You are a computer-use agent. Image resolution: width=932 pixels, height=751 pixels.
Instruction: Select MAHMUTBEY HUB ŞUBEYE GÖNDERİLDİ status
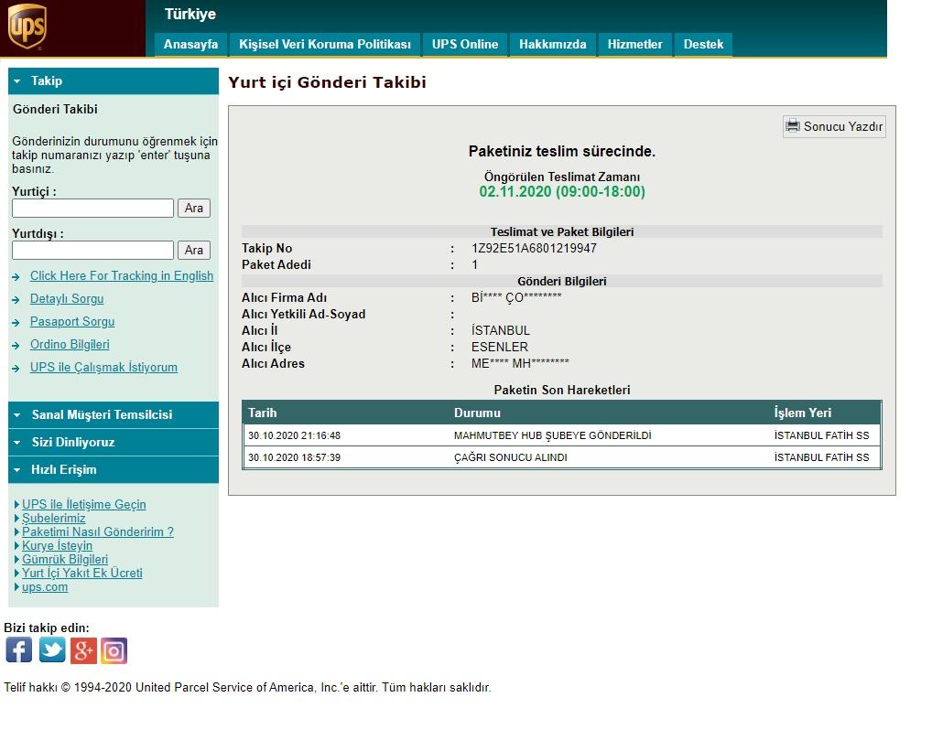553,435
